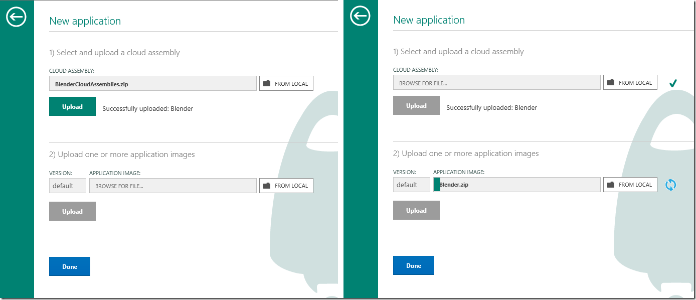The width and height of the screenshot is (696, 300).
Task: Select the BlenderCloudAssemblies.zip field
Action: (x=153, y=83)
